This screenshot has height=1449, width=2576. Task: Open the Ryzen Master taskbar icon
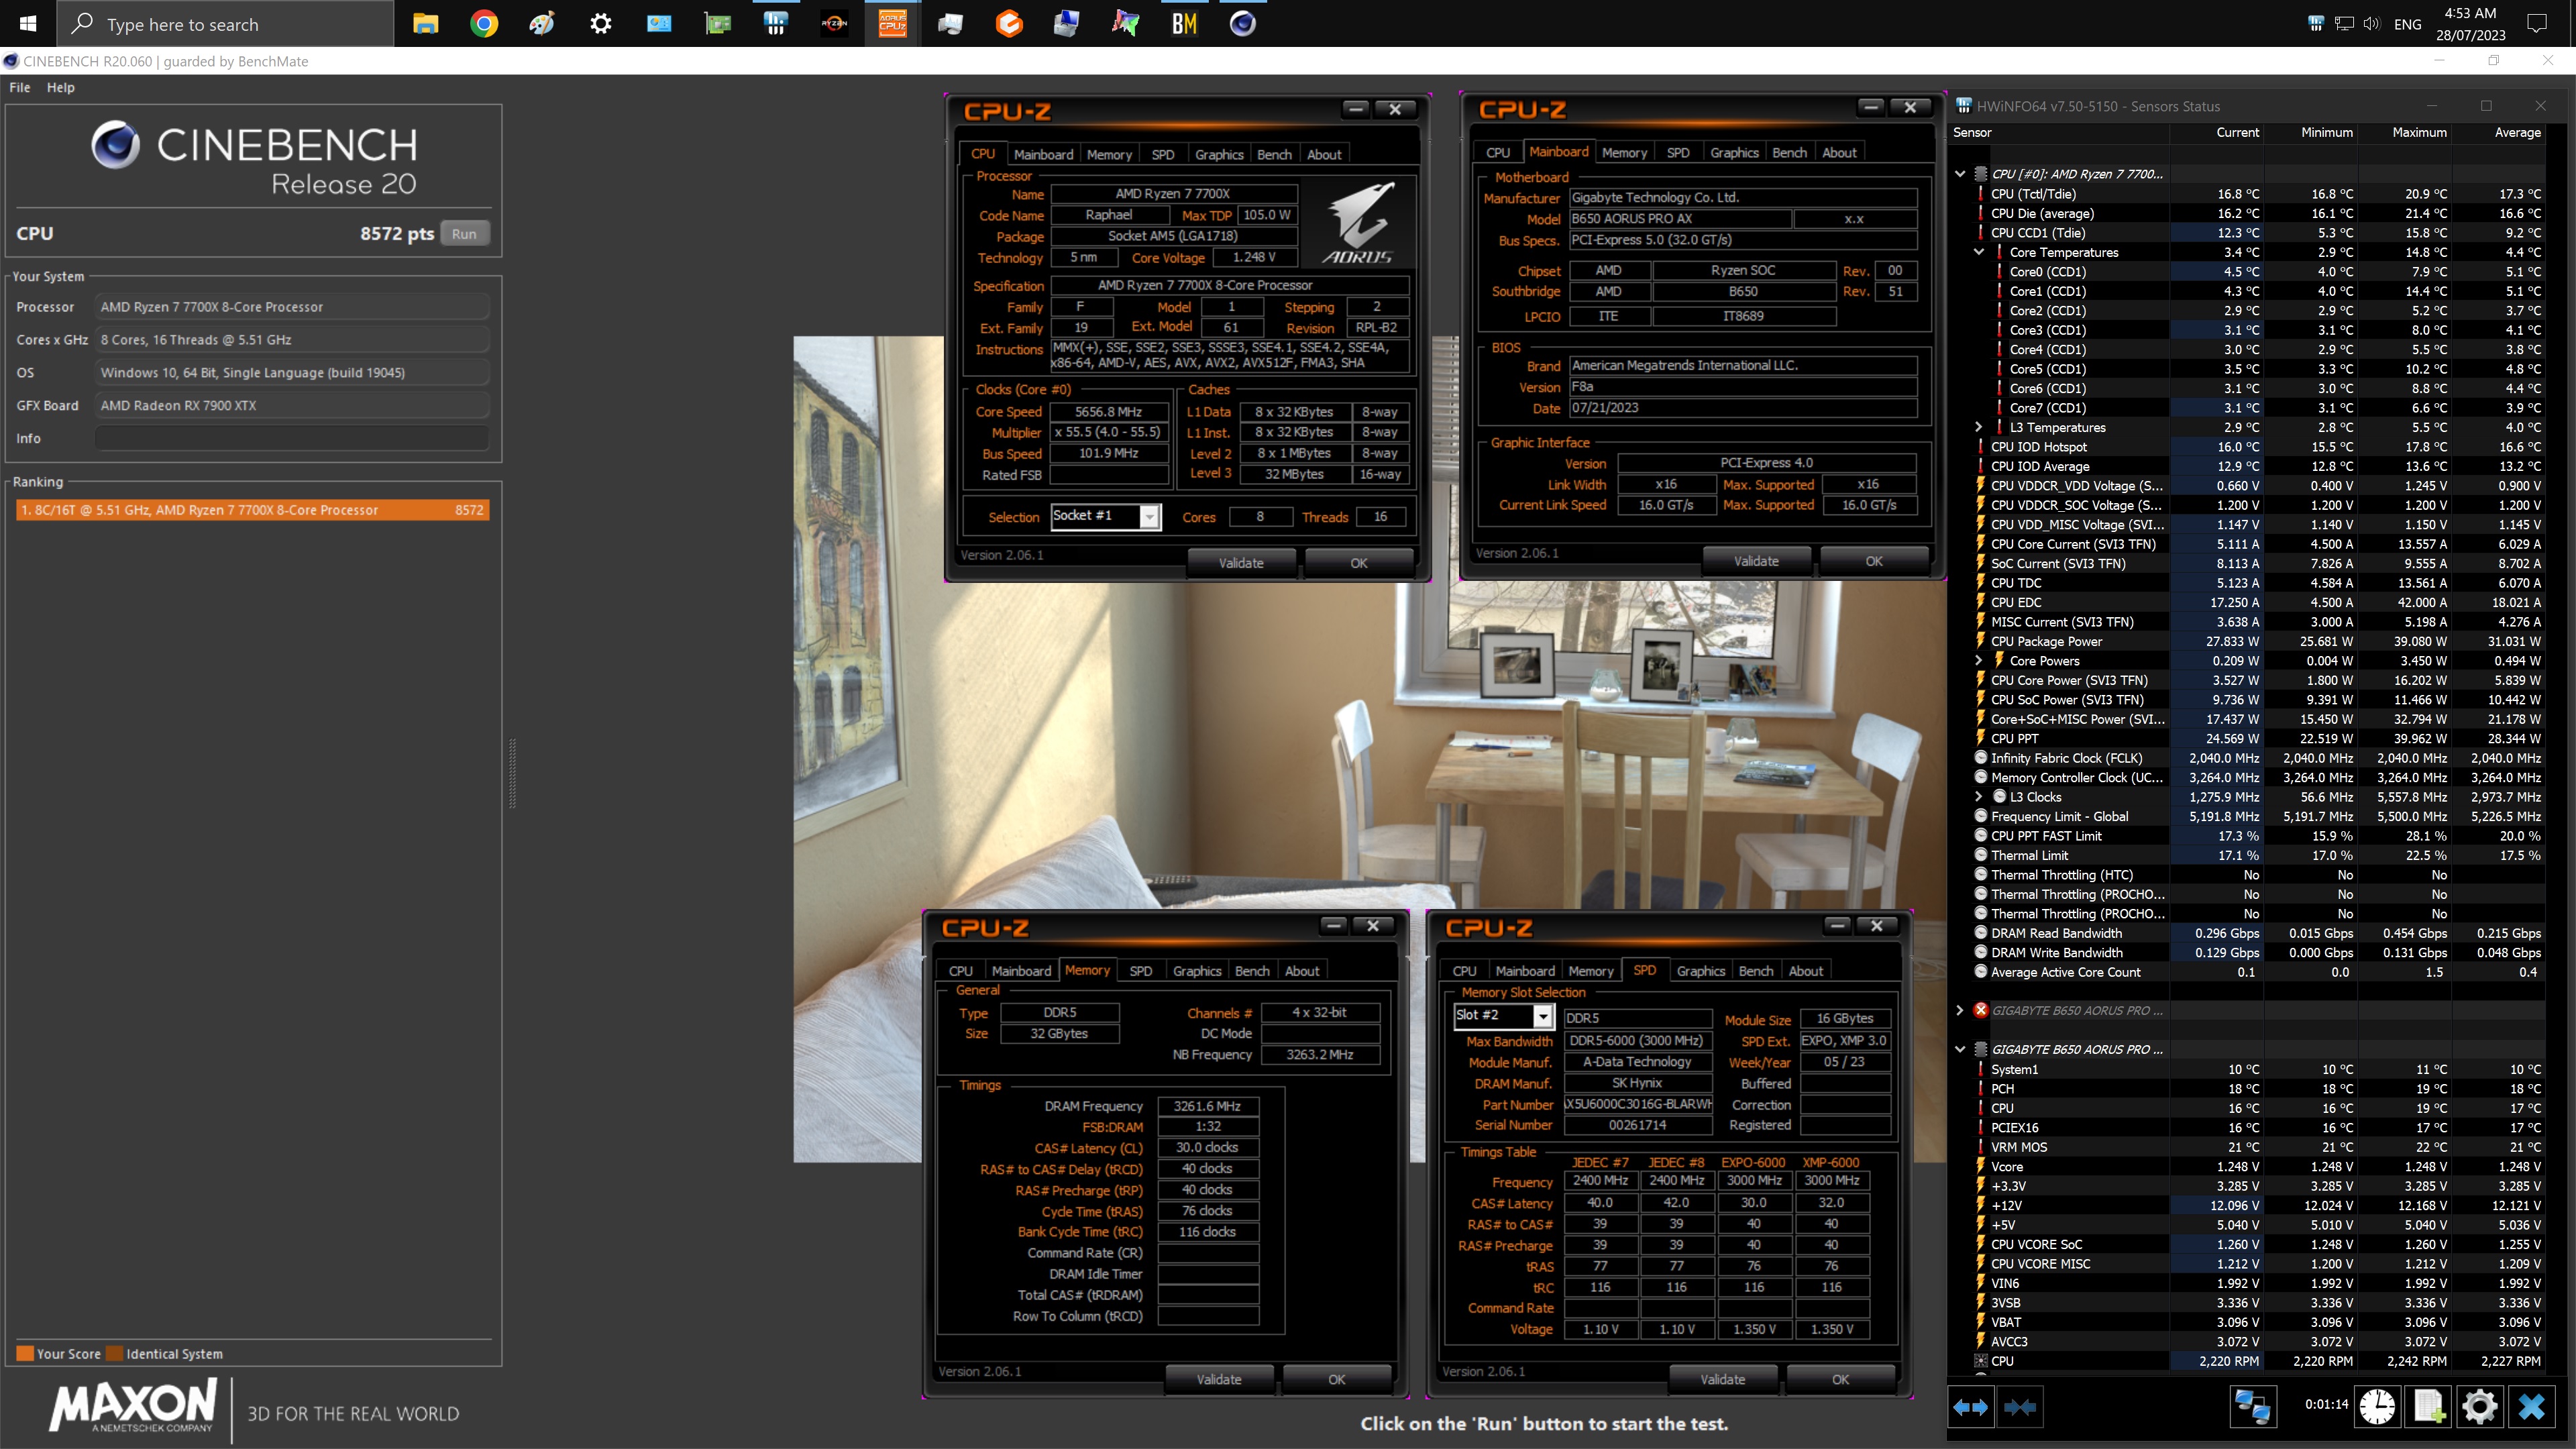pos(834,23)
